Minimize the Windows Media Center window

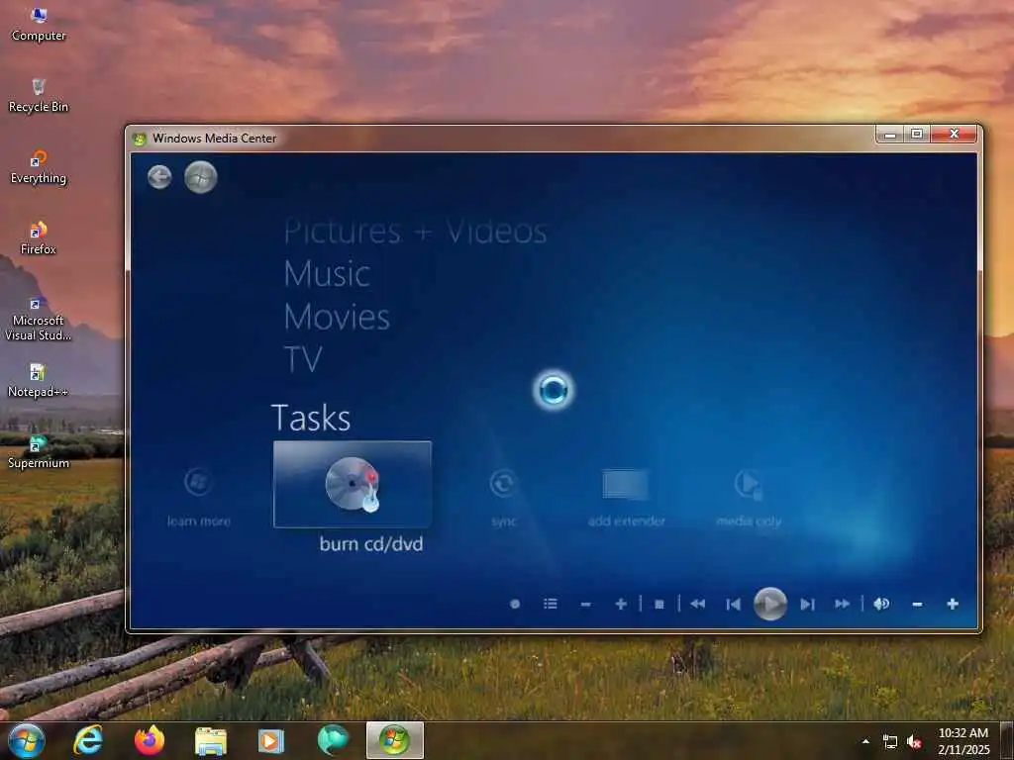[890, 134]
